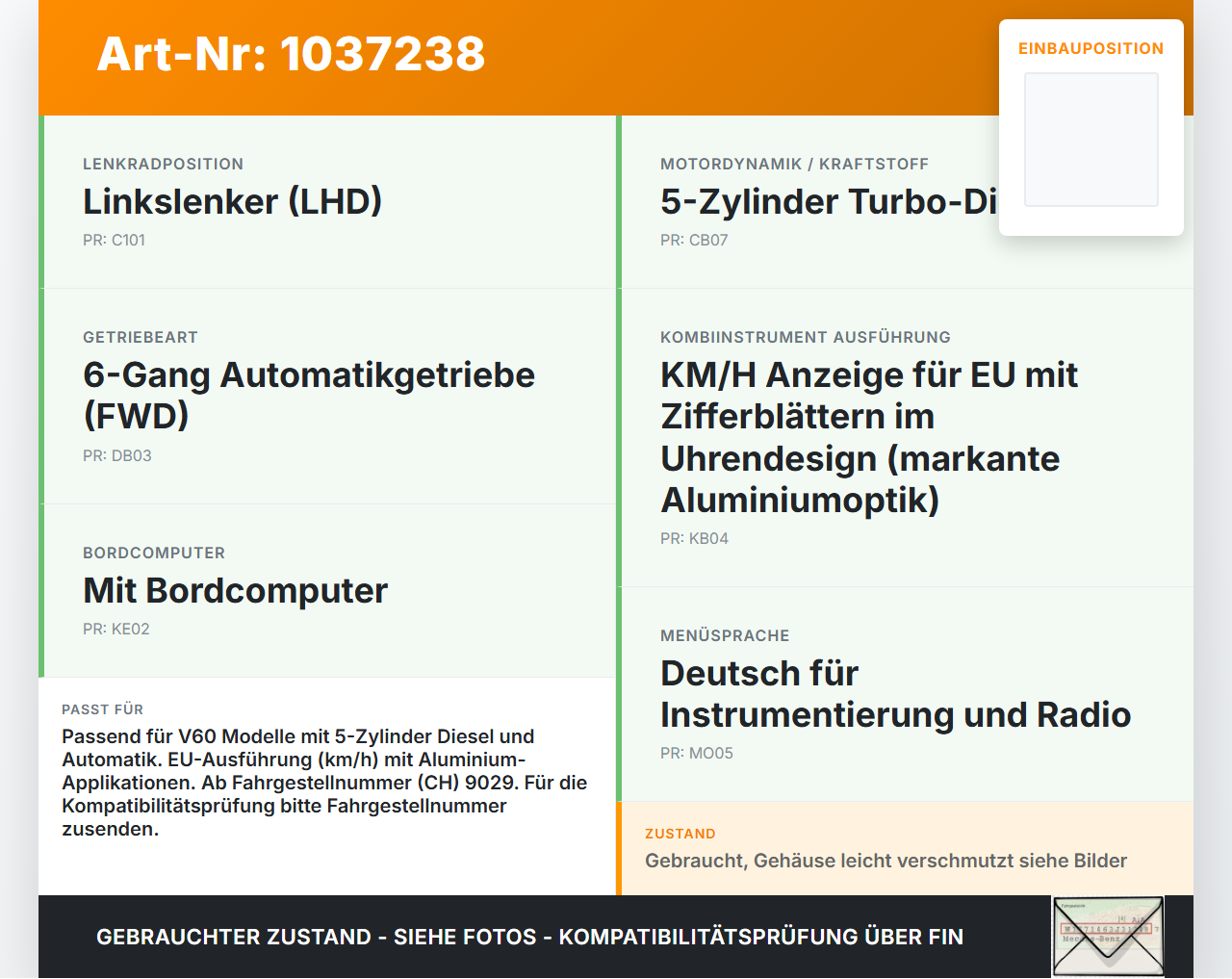Click code PR: KB04
This screenshot has height=979, width=1232.
pyautogui.click(x=694, y=538)
